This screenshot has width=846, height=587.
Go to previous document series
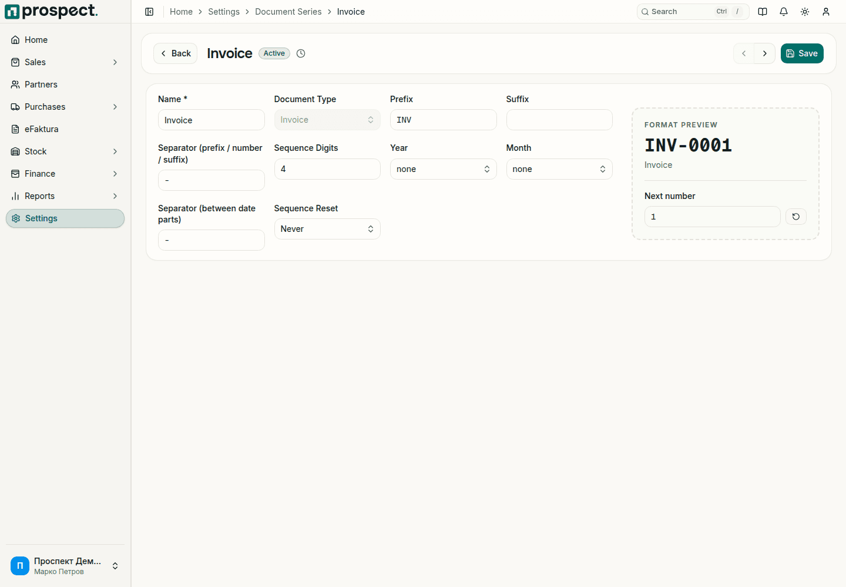click(744, 53)
